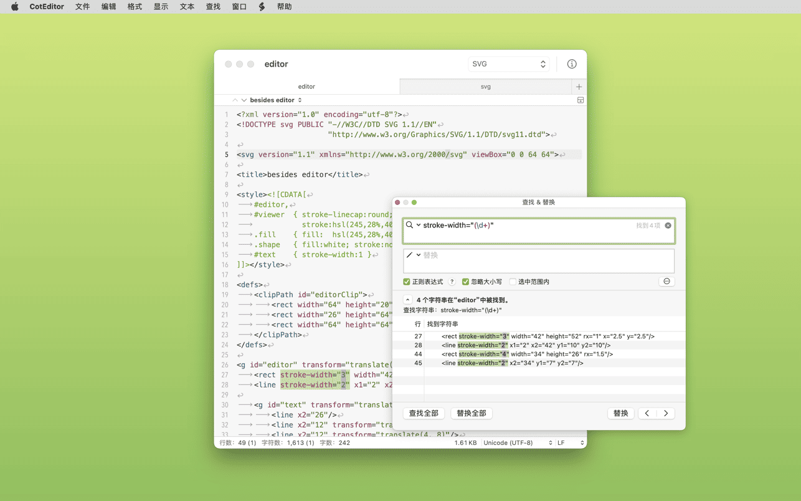The height and width of the screenshot is (501, 801).
Task: Open the SVG syntax style dropdown
Action: point(508,64)
